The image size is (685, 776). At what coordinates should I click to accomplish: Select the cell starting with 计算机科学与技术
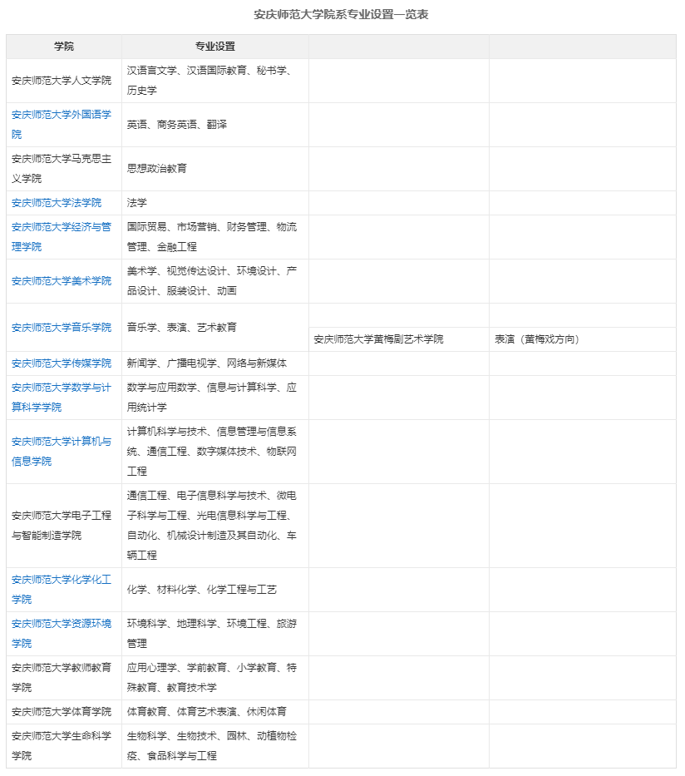[x=215, y=452]
